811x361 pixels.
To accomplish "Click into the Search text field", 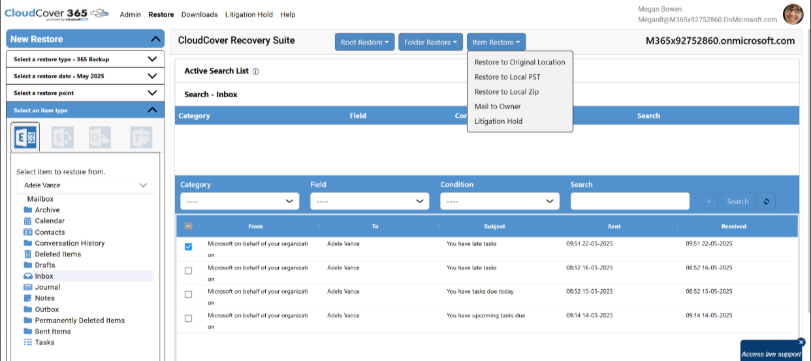I will click(629, 201).
